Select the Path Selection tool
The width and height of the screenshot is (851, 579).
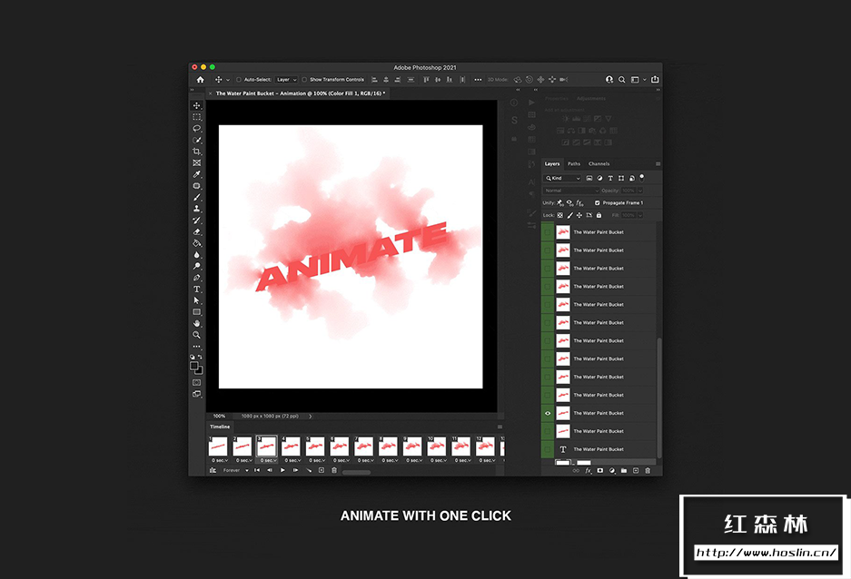196,300
